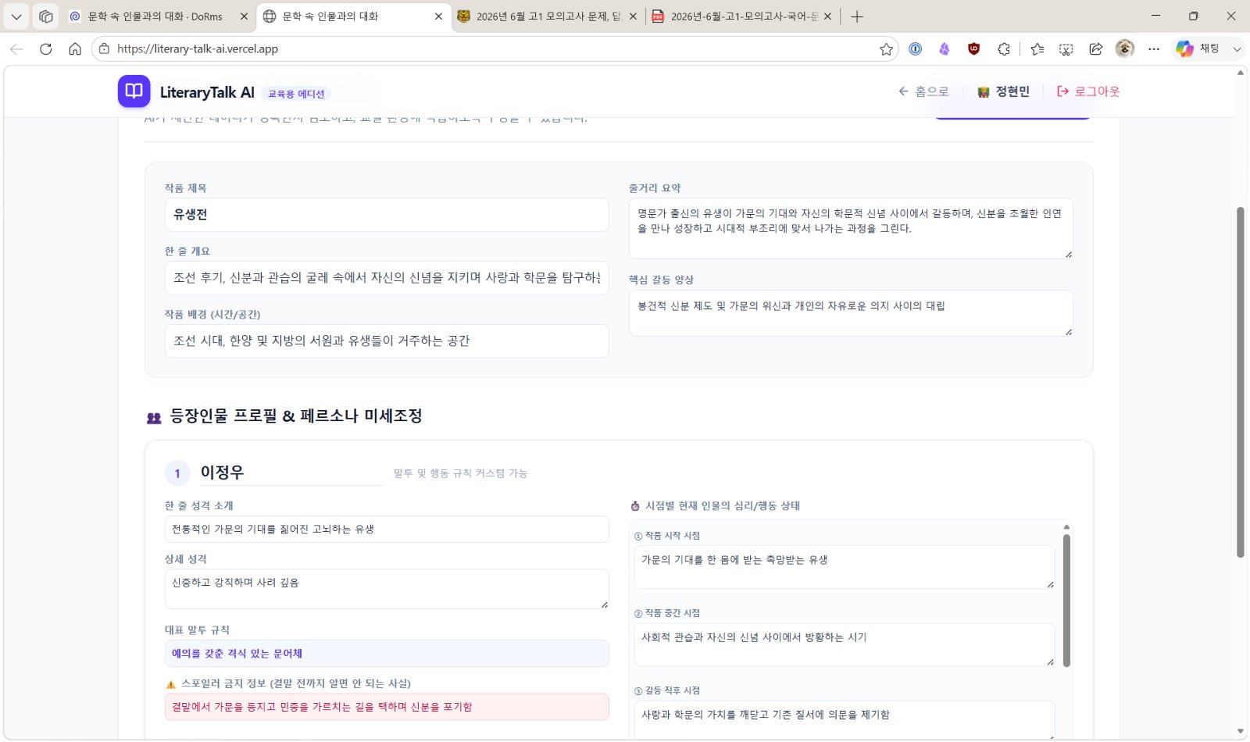
Task: Edit the 상세 성격 textarea
Action: 387,589
